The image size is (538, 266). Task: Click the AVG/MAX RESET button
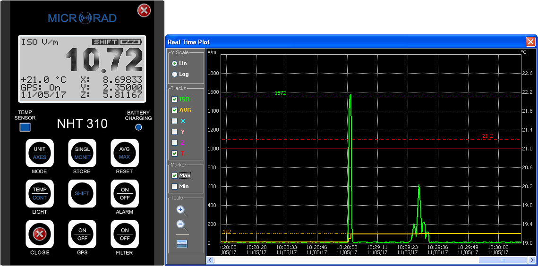click(125, 153)
